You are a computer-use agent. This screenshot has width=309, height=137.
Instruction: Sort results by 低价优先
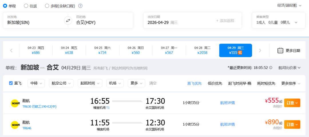click(x=215, y=84)
